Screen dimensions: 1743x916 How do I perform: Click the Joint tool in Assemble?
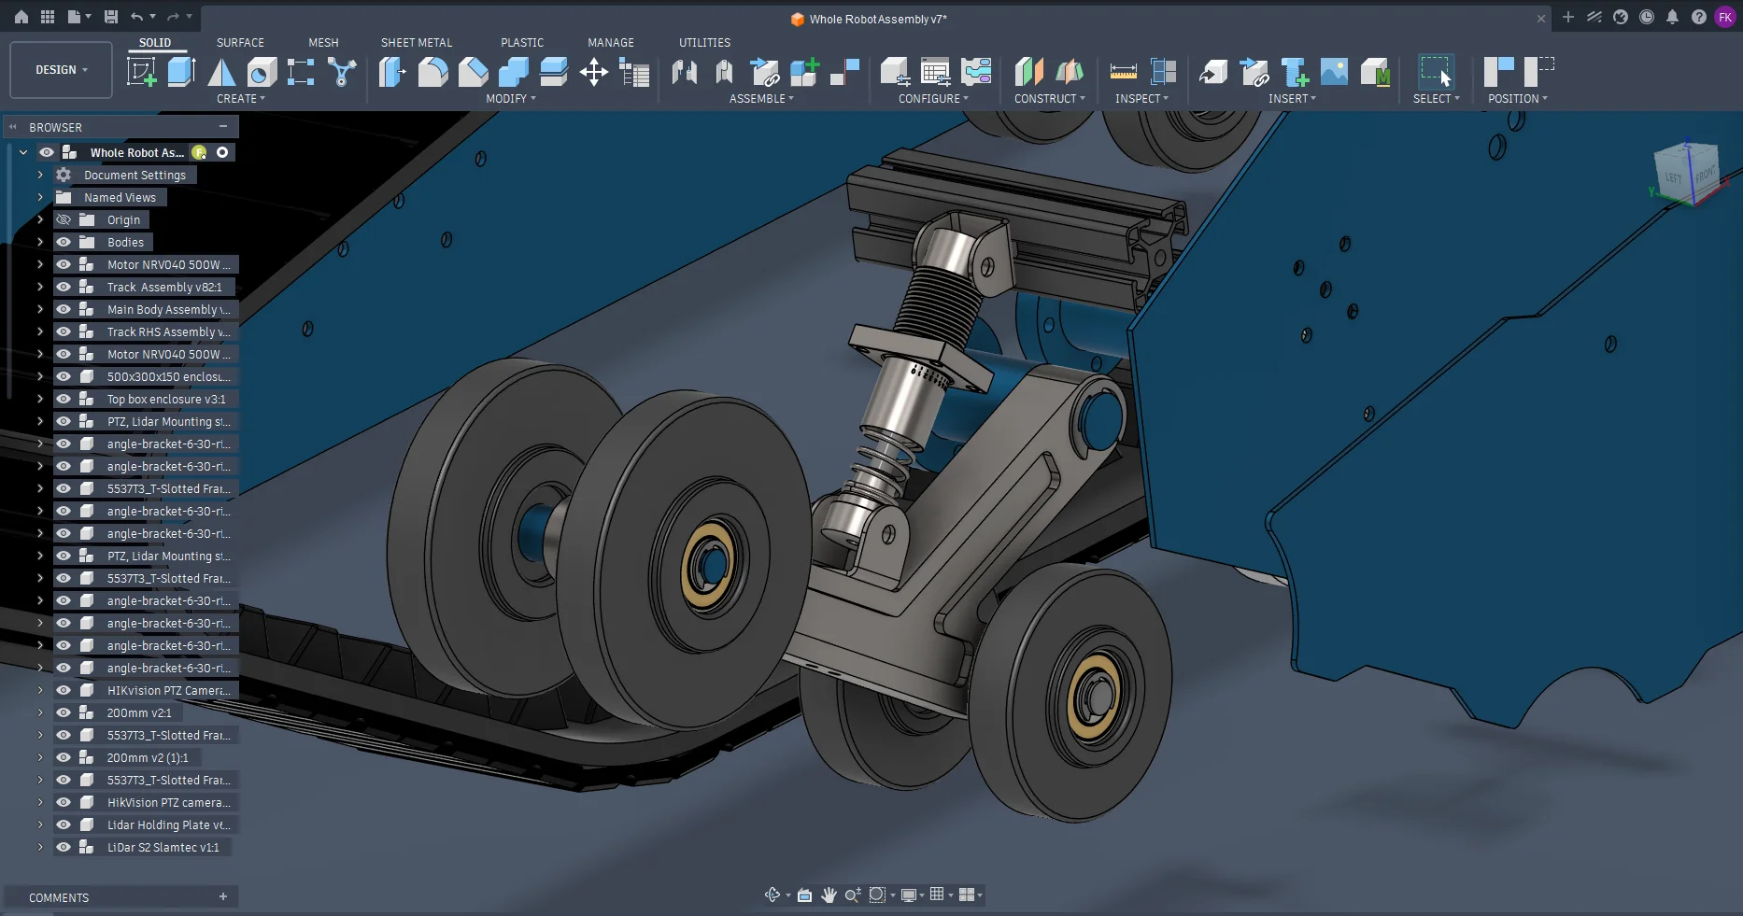click(685, 72)
